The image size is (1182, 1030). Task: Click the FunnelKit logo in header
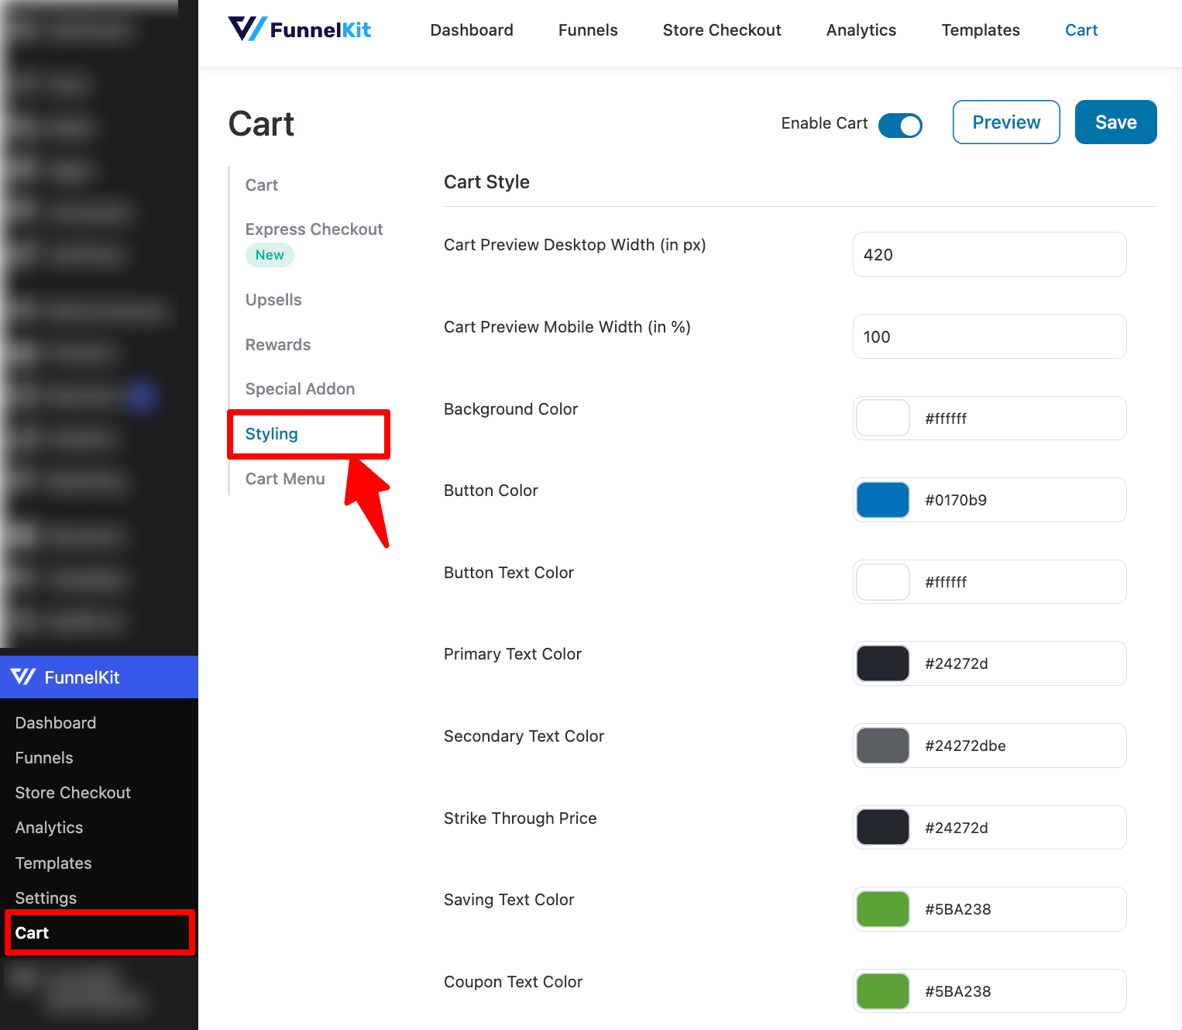pyautogui.click(x=300, y=29)
